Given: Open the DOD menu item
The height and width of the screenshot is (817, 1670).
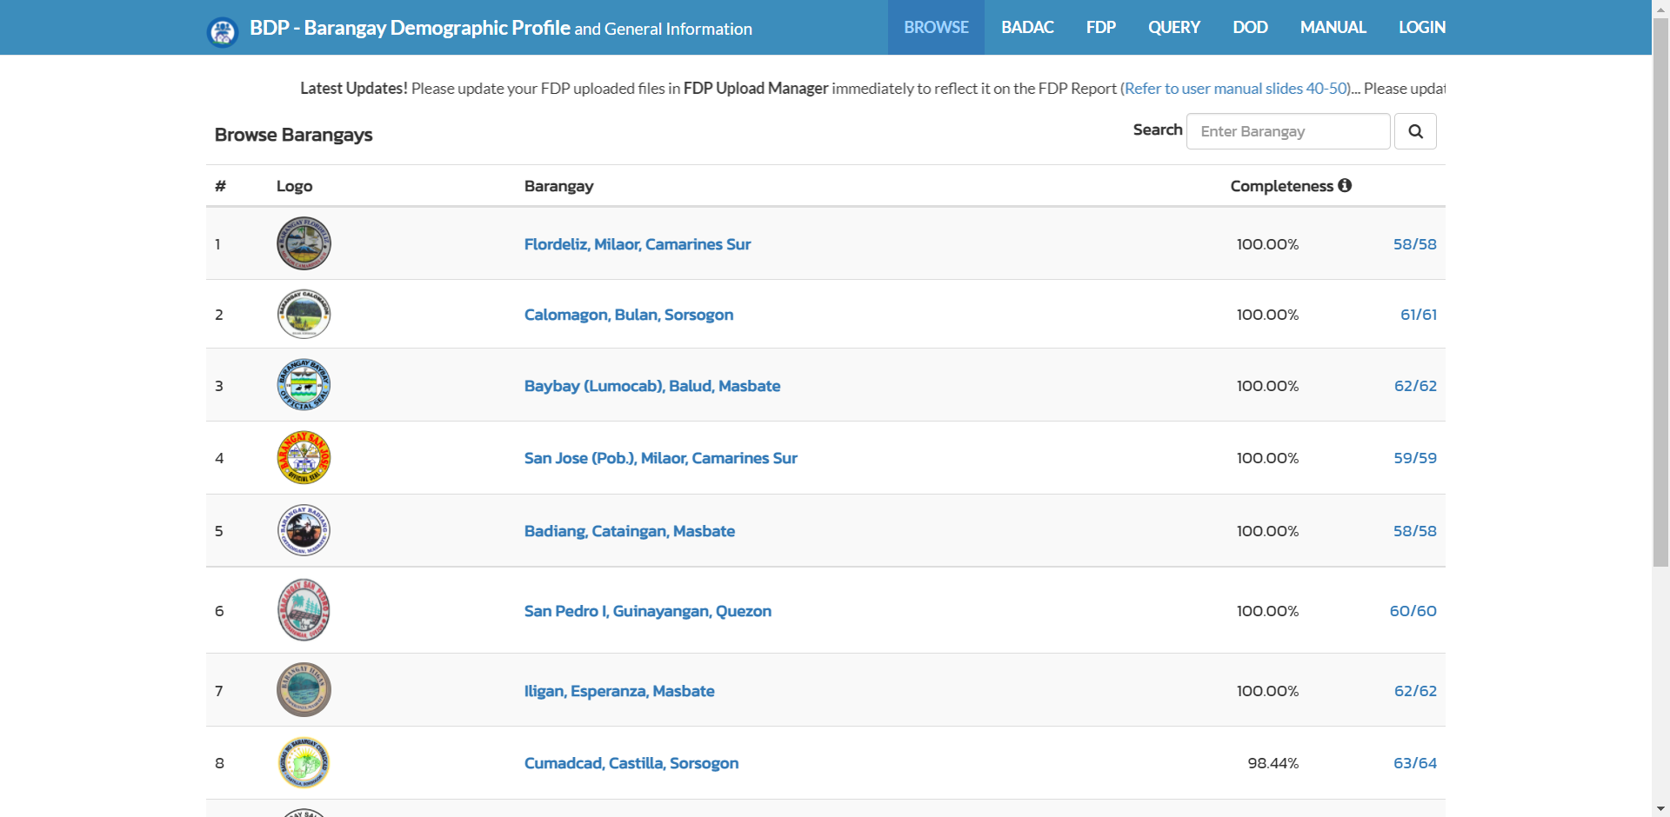Looking at the screenshot, I should tap(1250, 27).
